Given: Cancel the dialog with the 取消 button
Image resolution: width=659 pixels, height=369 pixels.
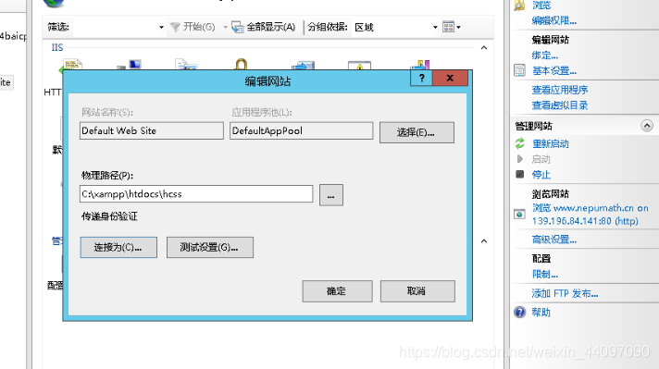Looking at the screenshot, I should [417, 291].
